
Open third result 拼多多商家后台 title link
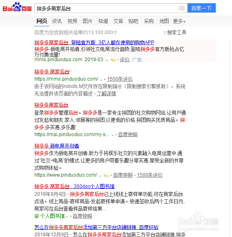51,105
